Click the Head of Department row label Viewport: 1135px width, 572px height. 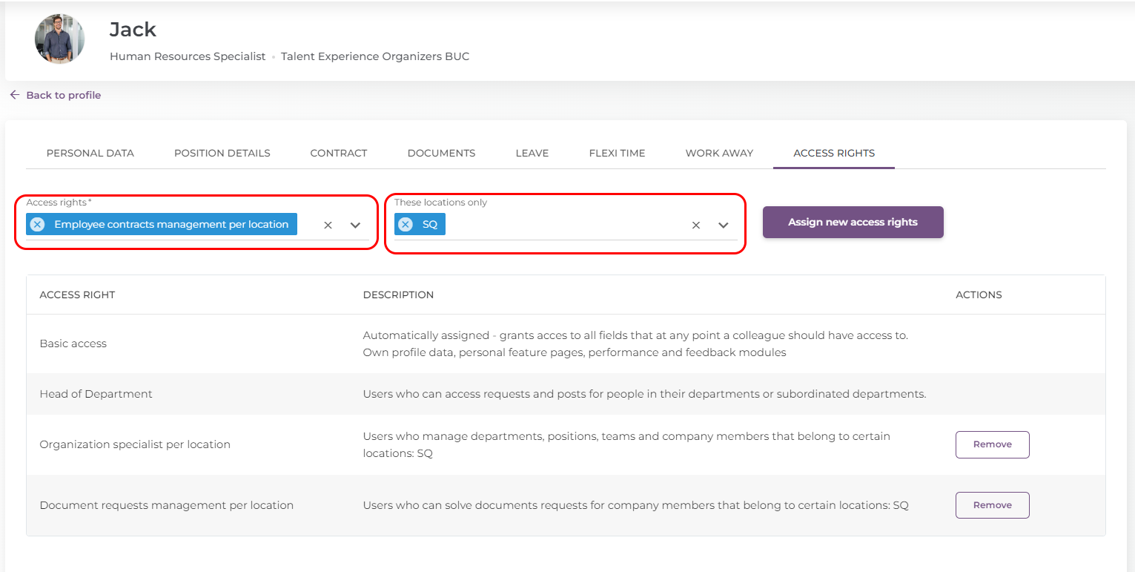click(x=96, y=394)
